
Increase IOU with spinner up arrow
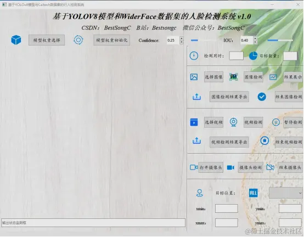[x=255, y=38]
